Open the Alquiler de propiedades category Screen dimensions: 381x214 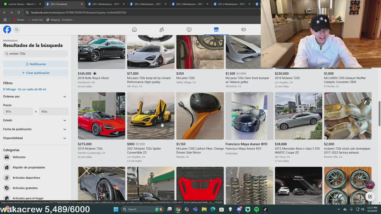point(29,167)
